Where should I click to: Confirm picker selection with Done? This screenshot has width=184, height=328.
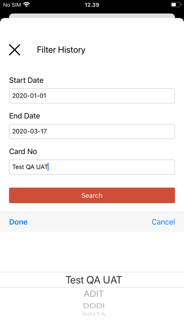click(18, 222)
